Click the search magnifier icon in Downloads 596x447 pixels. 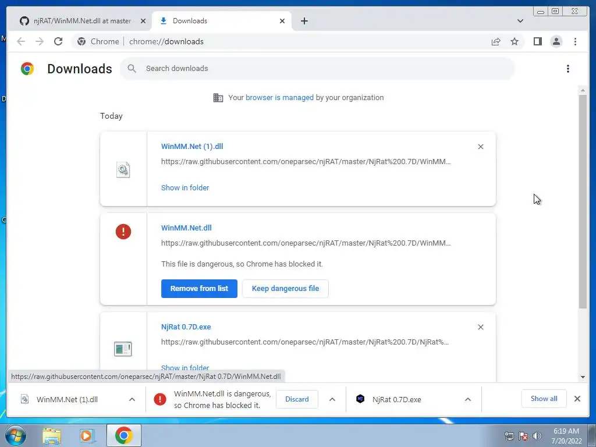pos(132,69)
